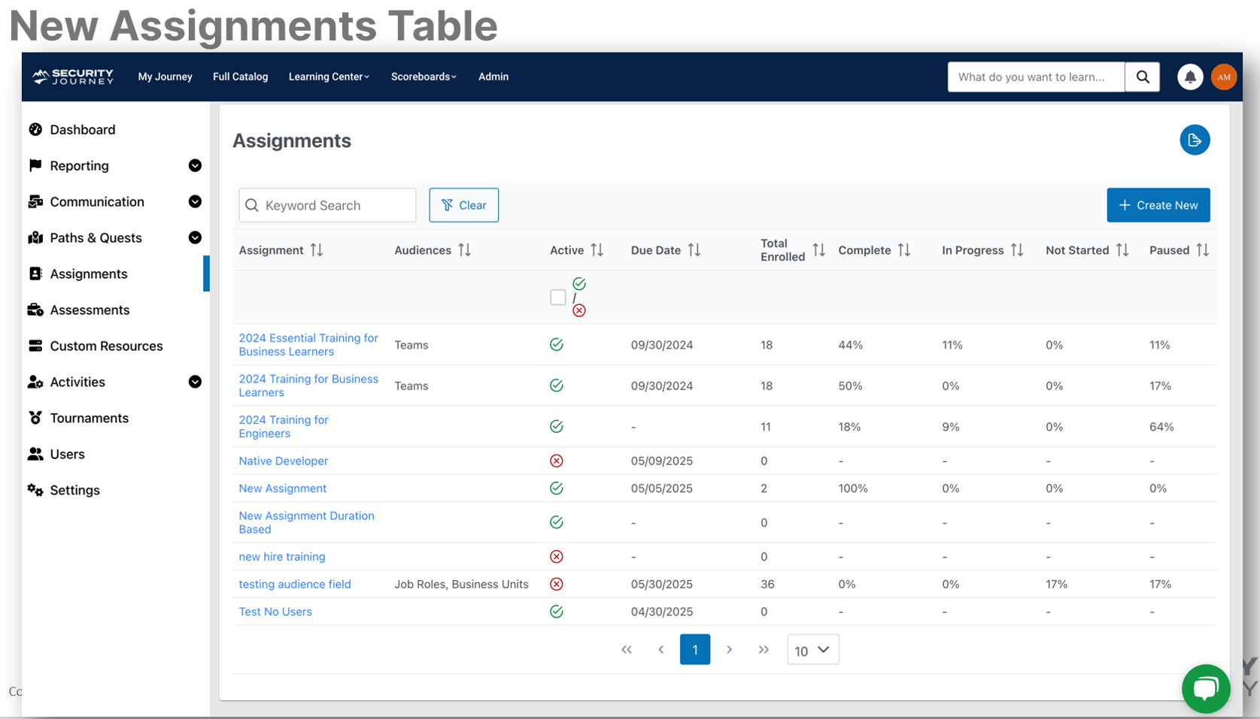Click the export report round icon
Screen dimensions: 1260x719
pos(1195,140)
